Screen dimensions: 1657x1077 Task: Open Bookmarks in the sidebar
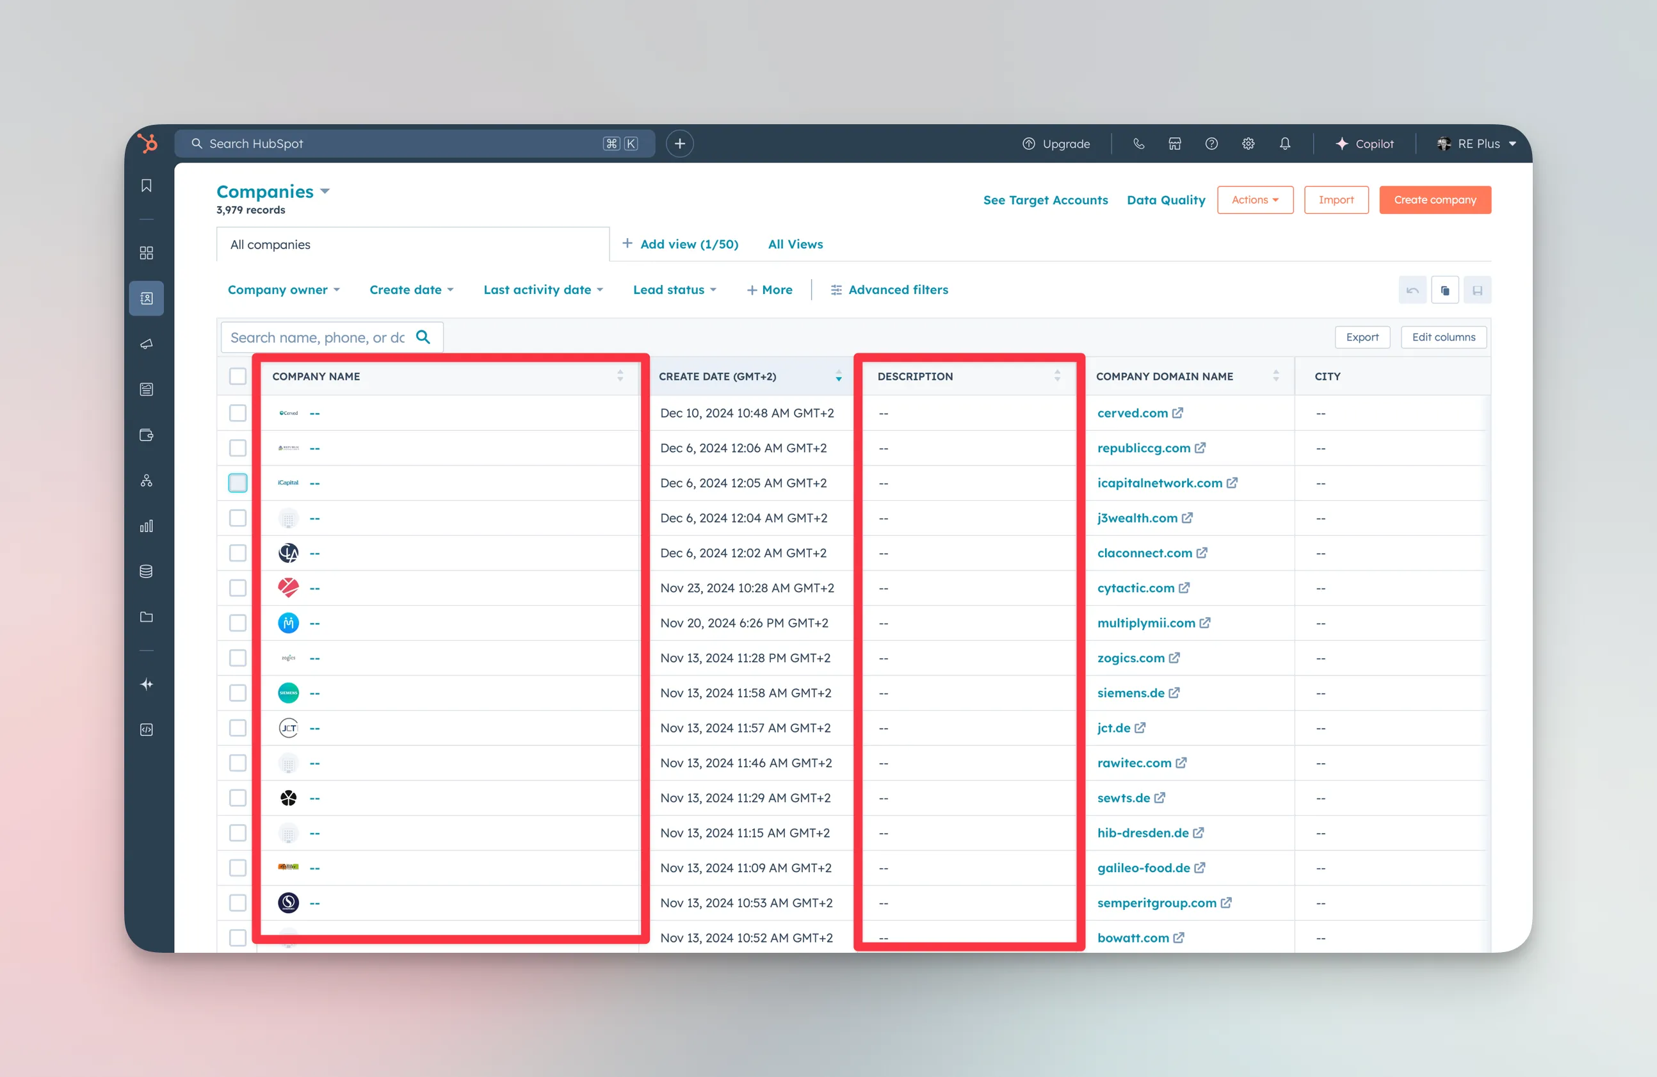pyautogui.click(x=146, y=185)
